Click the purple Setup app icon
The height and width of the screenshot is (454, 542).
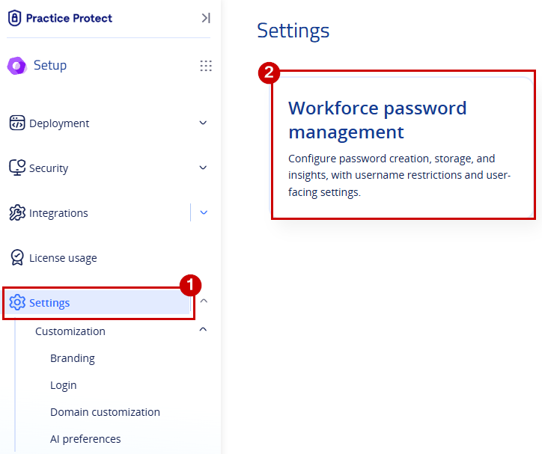click(17, 66)
